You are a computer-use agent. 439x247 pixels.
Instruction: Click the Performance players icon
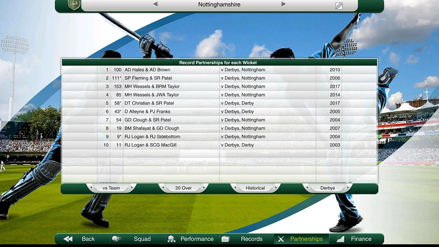point(171,239)
